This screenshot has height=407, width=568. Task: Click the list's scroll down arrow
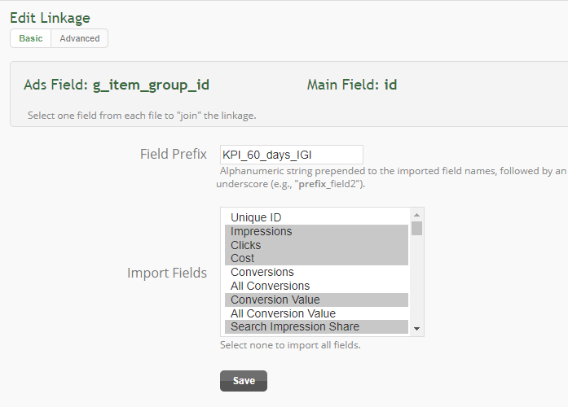pyautogui.click(x=416, y=329)
